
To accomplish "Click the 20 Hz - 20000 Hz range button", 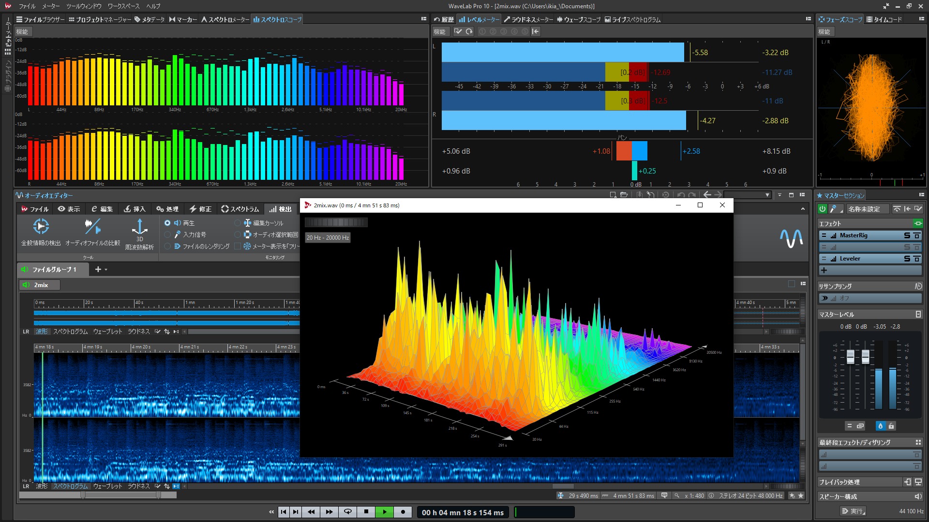I will tap(328, 237).
